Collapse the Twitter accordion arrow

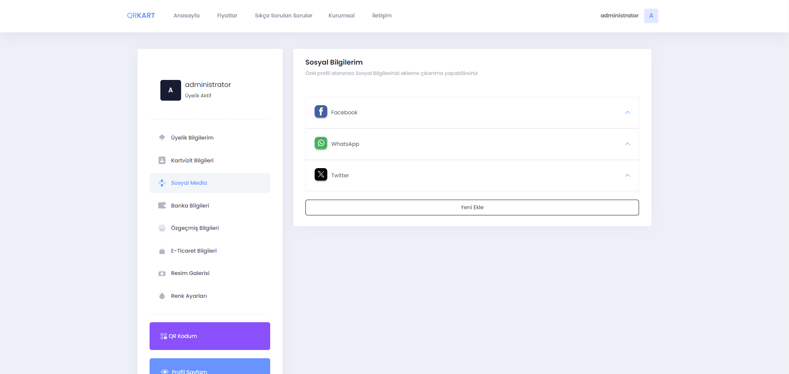pyautogui.click(x=627, y=176)
